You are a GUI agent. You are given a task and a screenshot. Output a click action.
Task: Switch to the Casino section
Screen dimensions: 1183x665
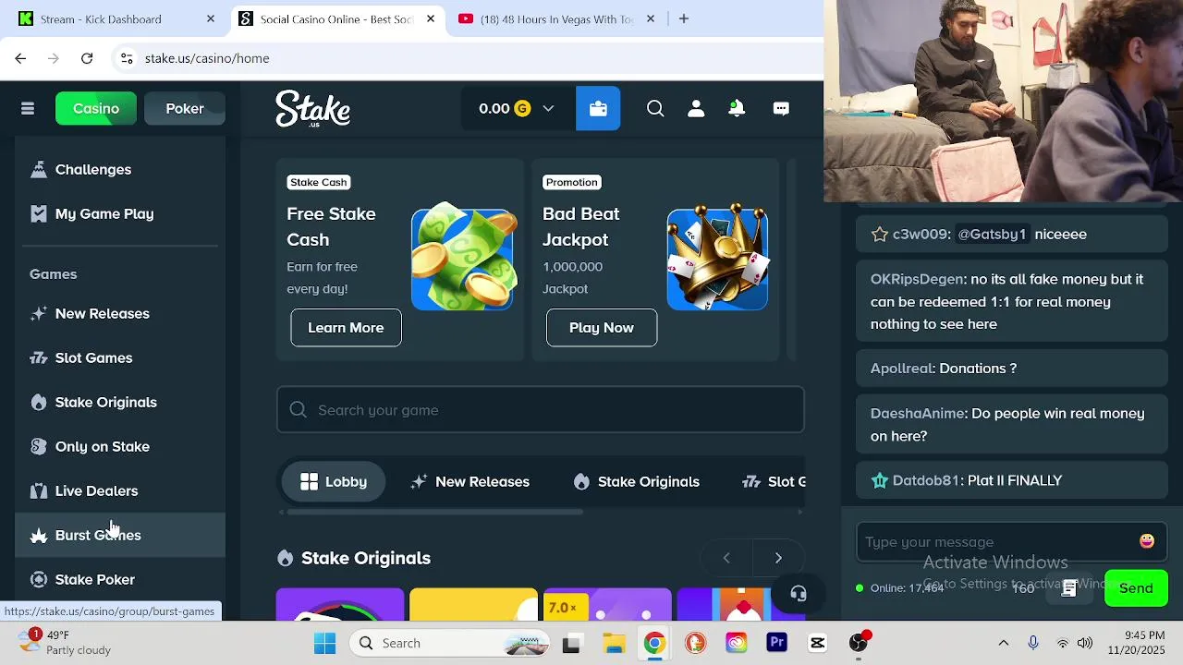[96, 108]
